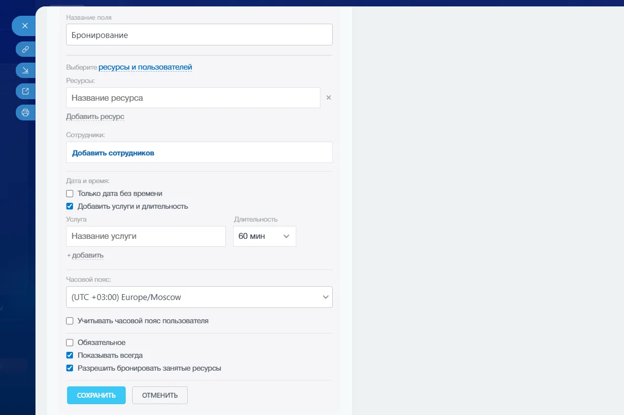Image resolution: width=624 pixels, height=415 pixels.
Task: Remove the resource with the X icon
Action: (329, 98)
